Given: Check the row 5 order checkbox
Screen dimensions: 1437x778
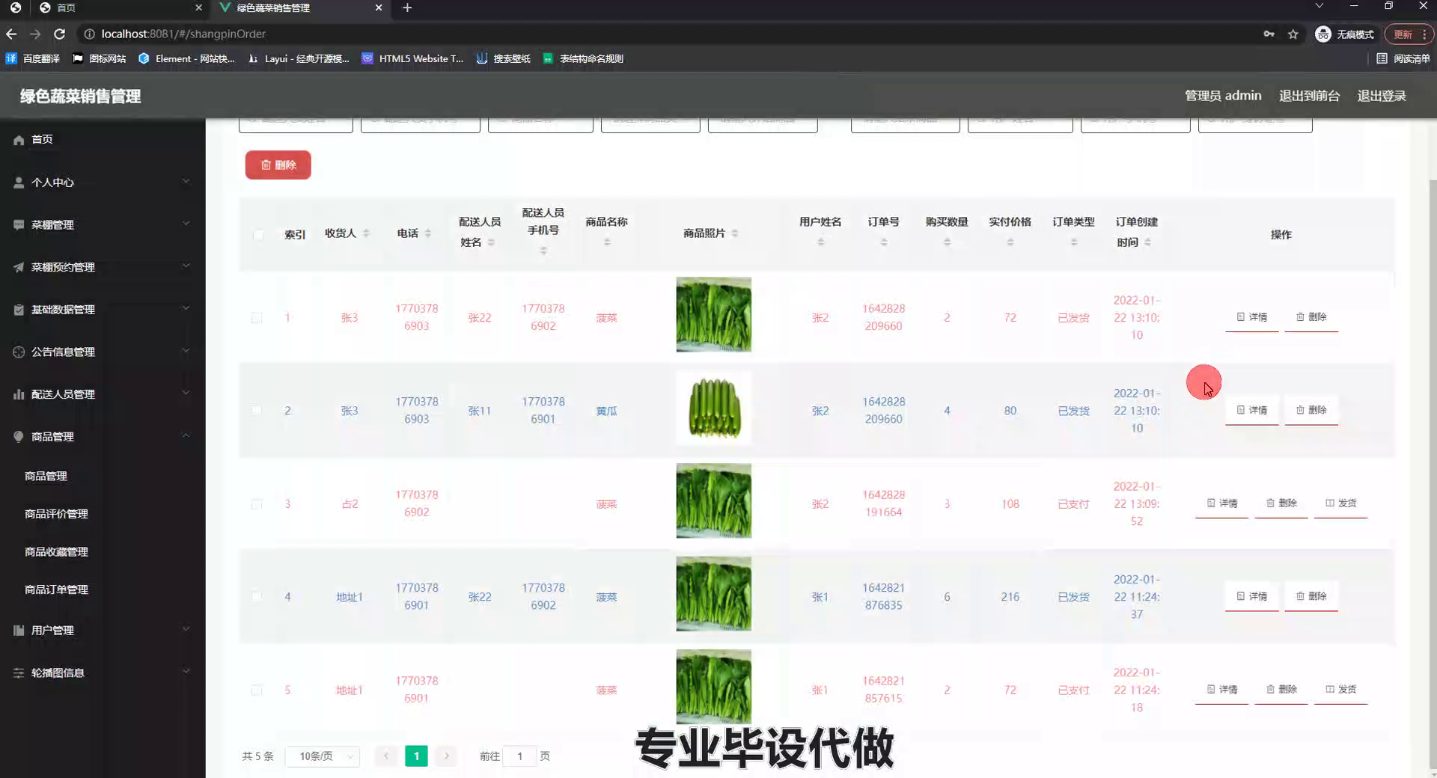Looking at the screenshot, I should tap(257, 690).
